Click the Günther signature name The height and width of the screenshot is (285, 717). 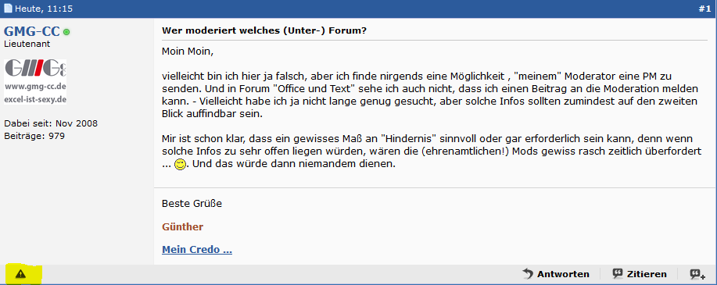[182, 227]
